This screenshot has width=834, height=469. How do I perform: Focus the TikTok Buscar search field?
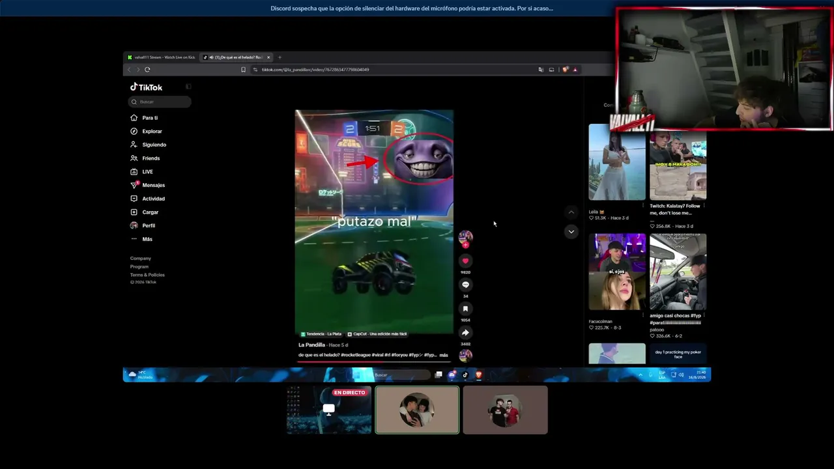(x=160, y=102)
